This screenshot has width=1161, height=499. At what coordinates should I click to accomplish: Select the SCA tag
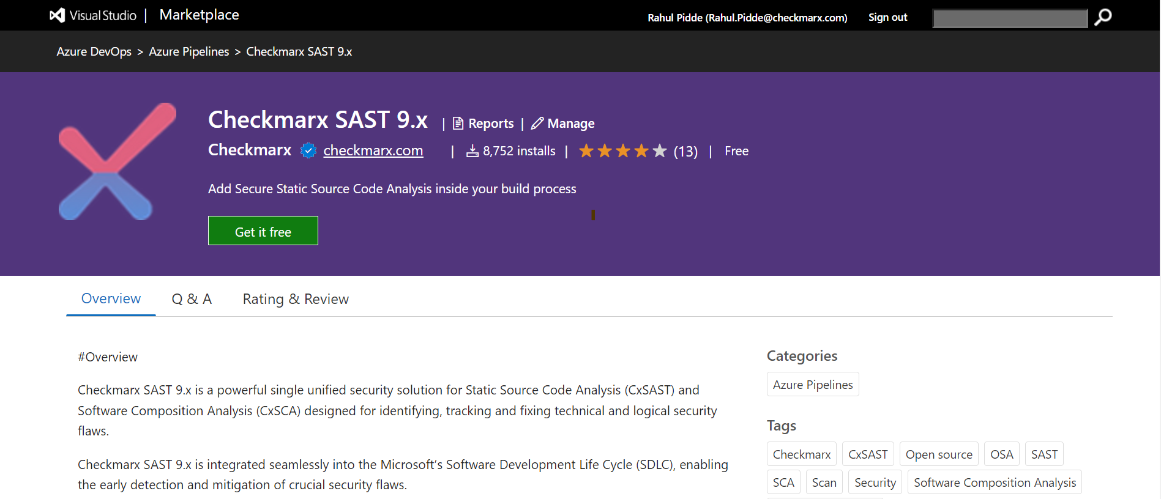[783, 482]
